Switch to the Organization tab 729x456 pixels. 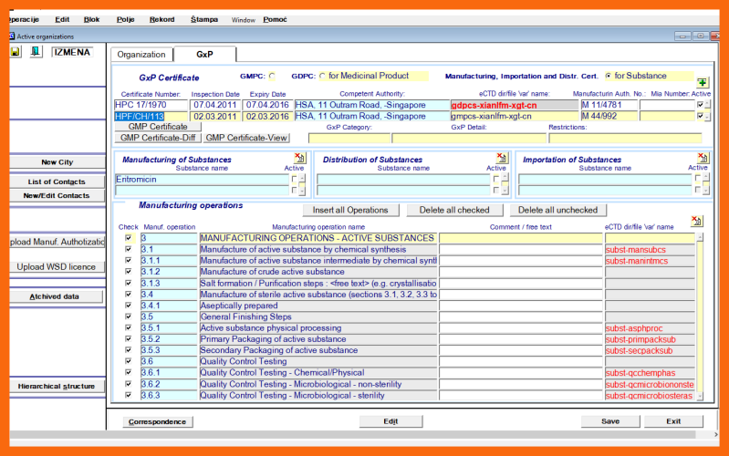141,55
